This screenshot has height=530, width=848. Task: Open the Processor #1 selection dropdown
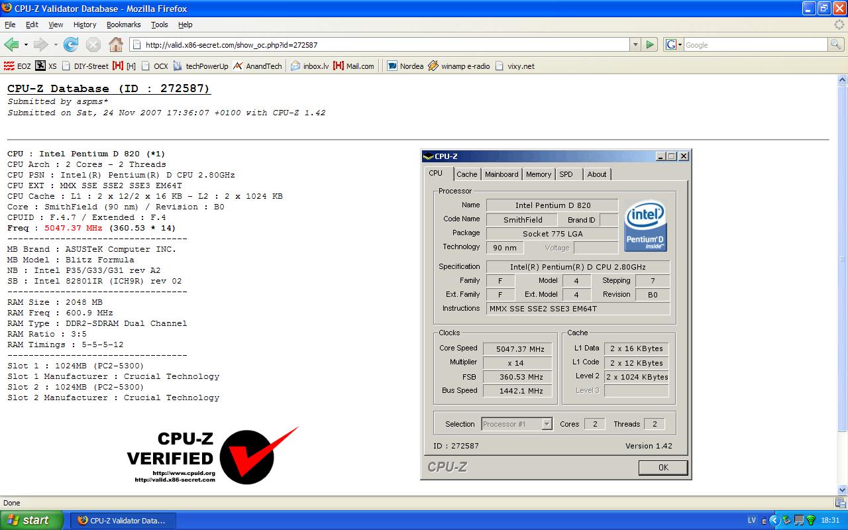click(x=547, y=424)
